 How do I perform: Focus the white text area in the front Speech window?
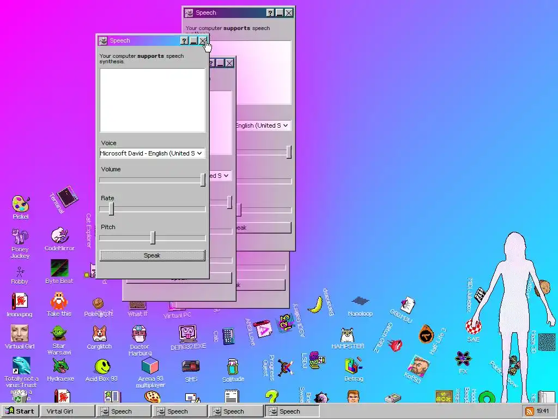(x=153, y=100)
